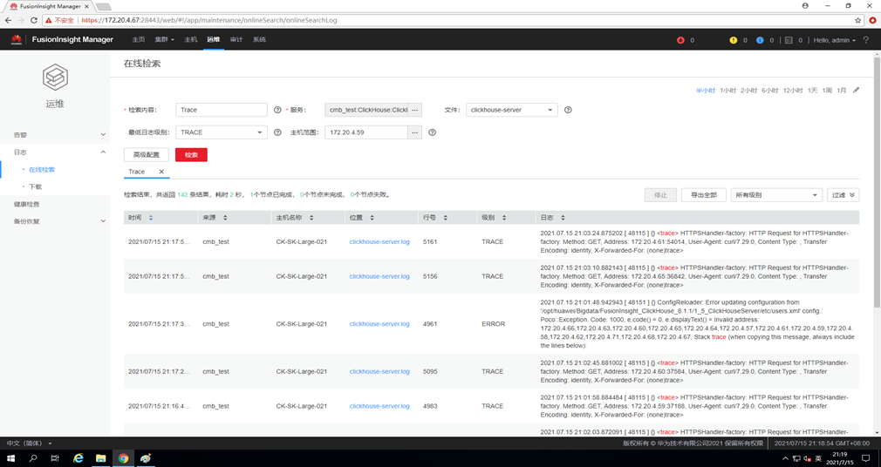
Task: Select 下载 in the sidebar
Action: click(x=36, y=187)
